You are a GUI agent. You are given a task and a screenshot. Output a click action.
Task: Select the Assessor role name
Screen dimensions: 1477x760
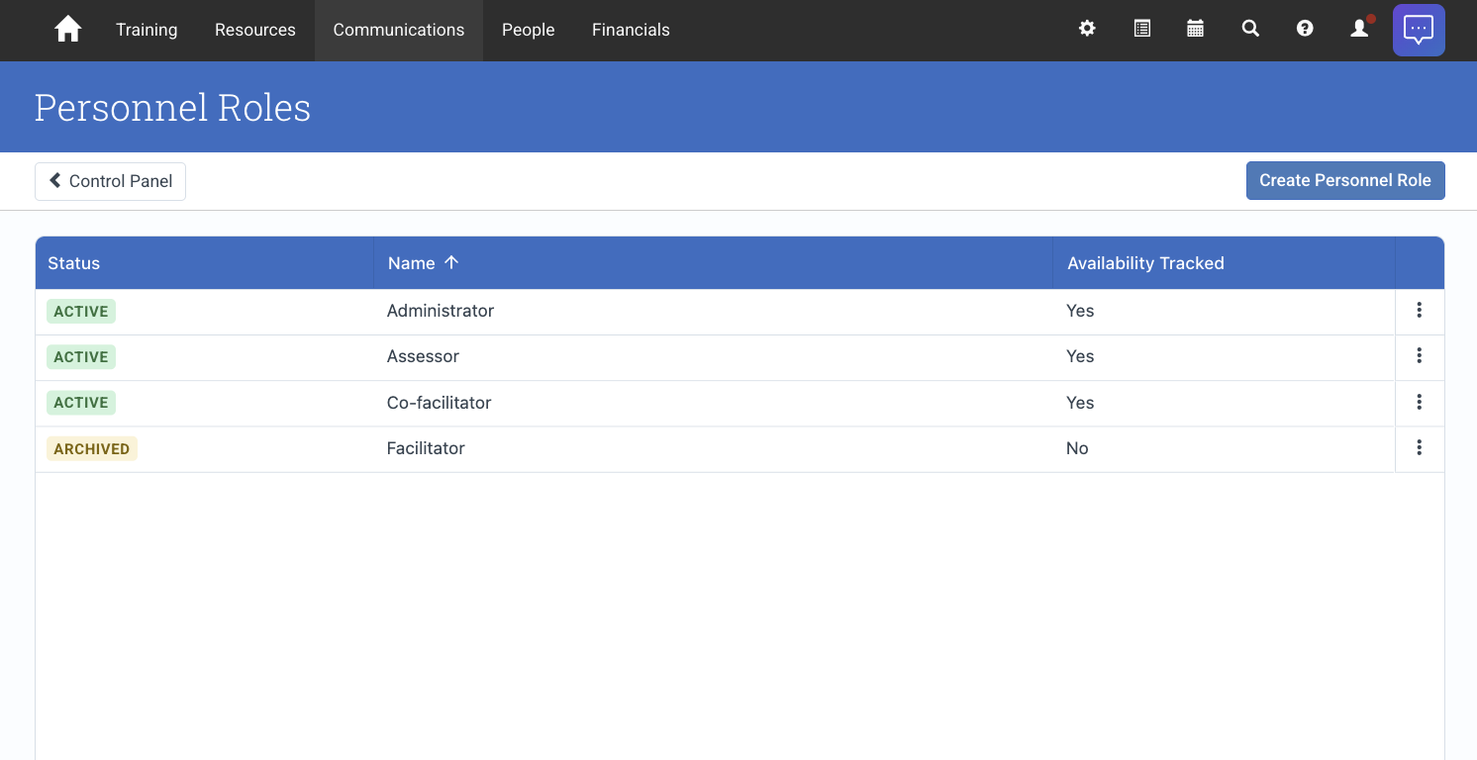[x=423, y=356]
